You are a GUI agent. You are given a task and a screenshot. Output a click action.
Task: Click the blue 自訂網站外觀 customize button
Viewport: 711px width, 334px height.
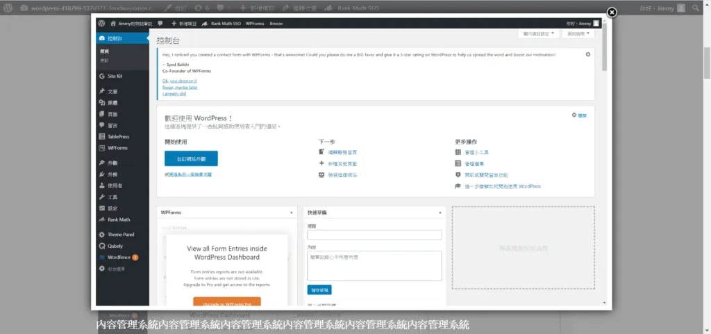(x=191, y=158)
